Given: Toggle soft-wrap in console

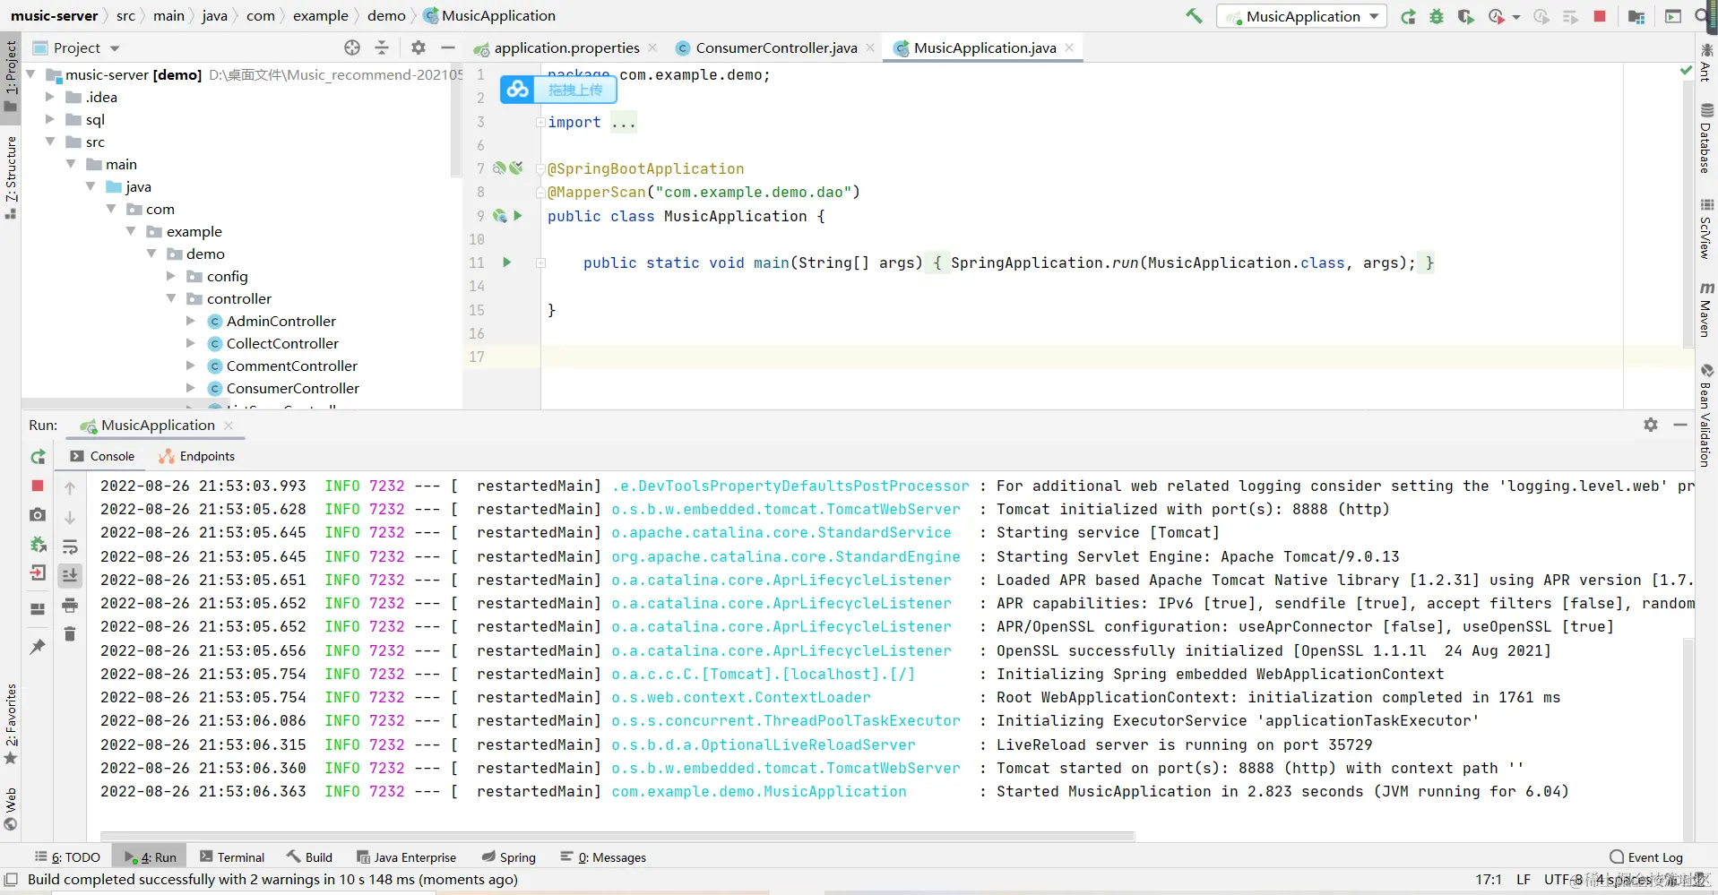Looking at the screenshot, I should 70,546.
